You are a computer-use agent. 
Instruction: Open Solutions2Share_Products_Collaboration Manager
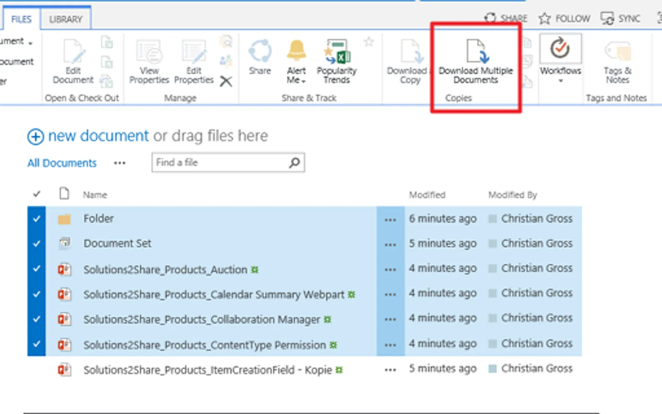point(202,320)
